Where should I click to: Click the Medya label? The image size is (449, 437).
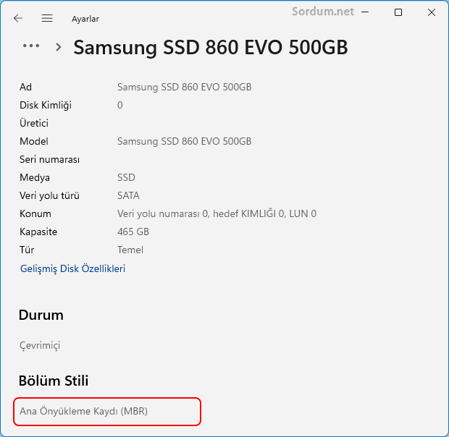[35, 177]
